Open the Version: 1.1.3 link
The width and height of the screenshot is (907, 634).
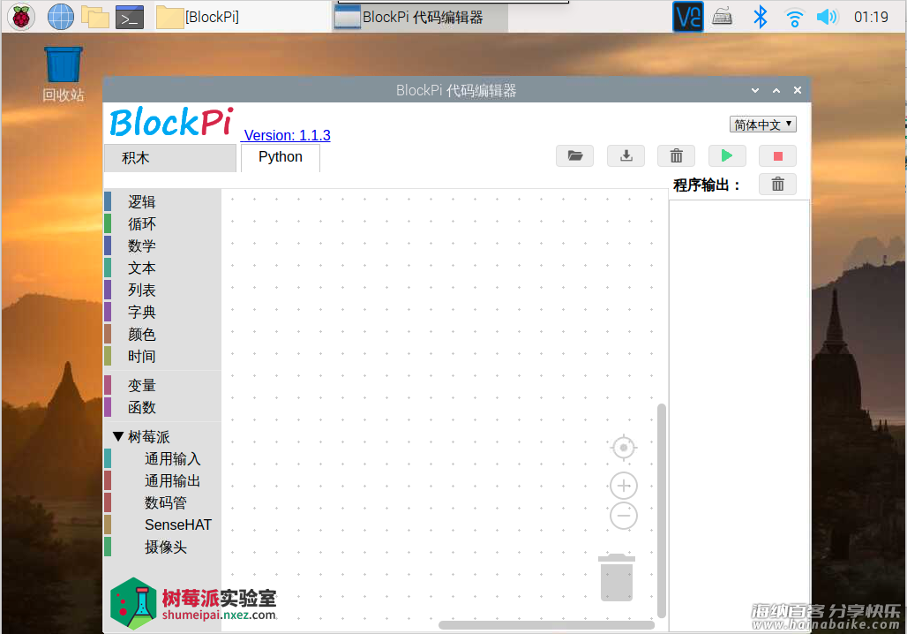pyautogui.click(x=287, y=135)
